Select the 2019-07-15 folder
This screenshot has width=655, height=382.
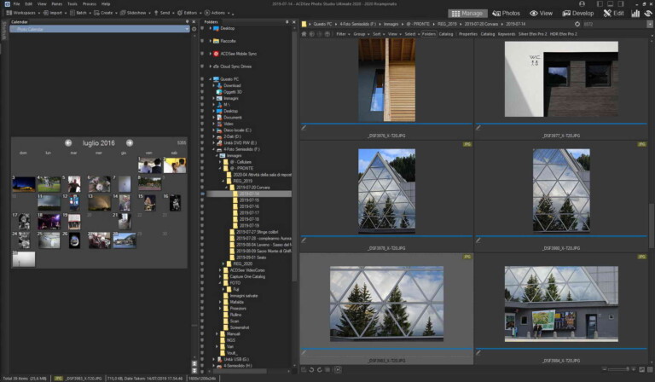[249, 200]
